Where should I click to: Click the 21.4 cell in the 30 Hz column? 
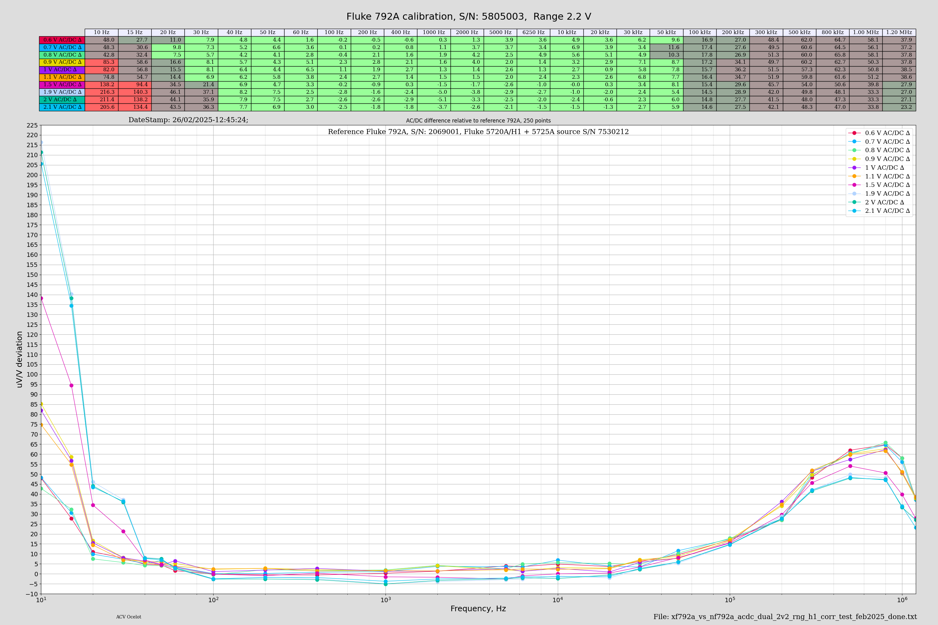(201, 84)
